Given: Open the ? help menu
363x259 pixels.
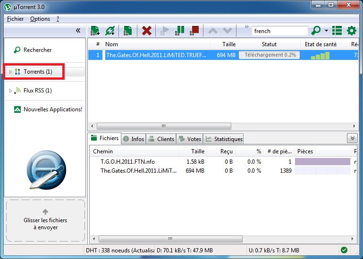Looking at the screenshot, I should (58, 19).
